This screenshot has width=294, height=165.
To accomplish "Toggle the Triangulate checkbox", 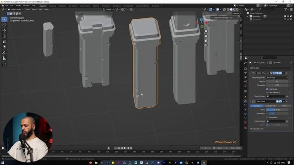I will [x=267, y=117].
